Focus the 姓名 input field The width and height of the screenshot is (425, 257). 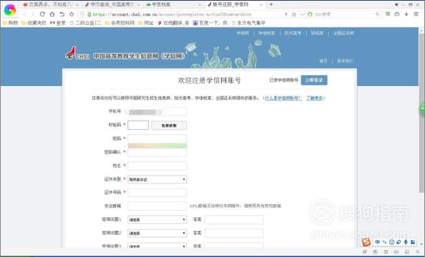pyautogui.click(x=157, y=166)
